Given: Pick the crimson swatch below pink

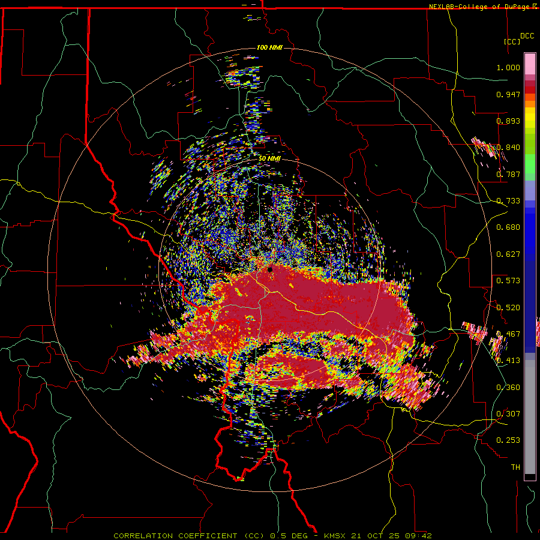Looking at the screenshot, I should [x=530, y=83].
